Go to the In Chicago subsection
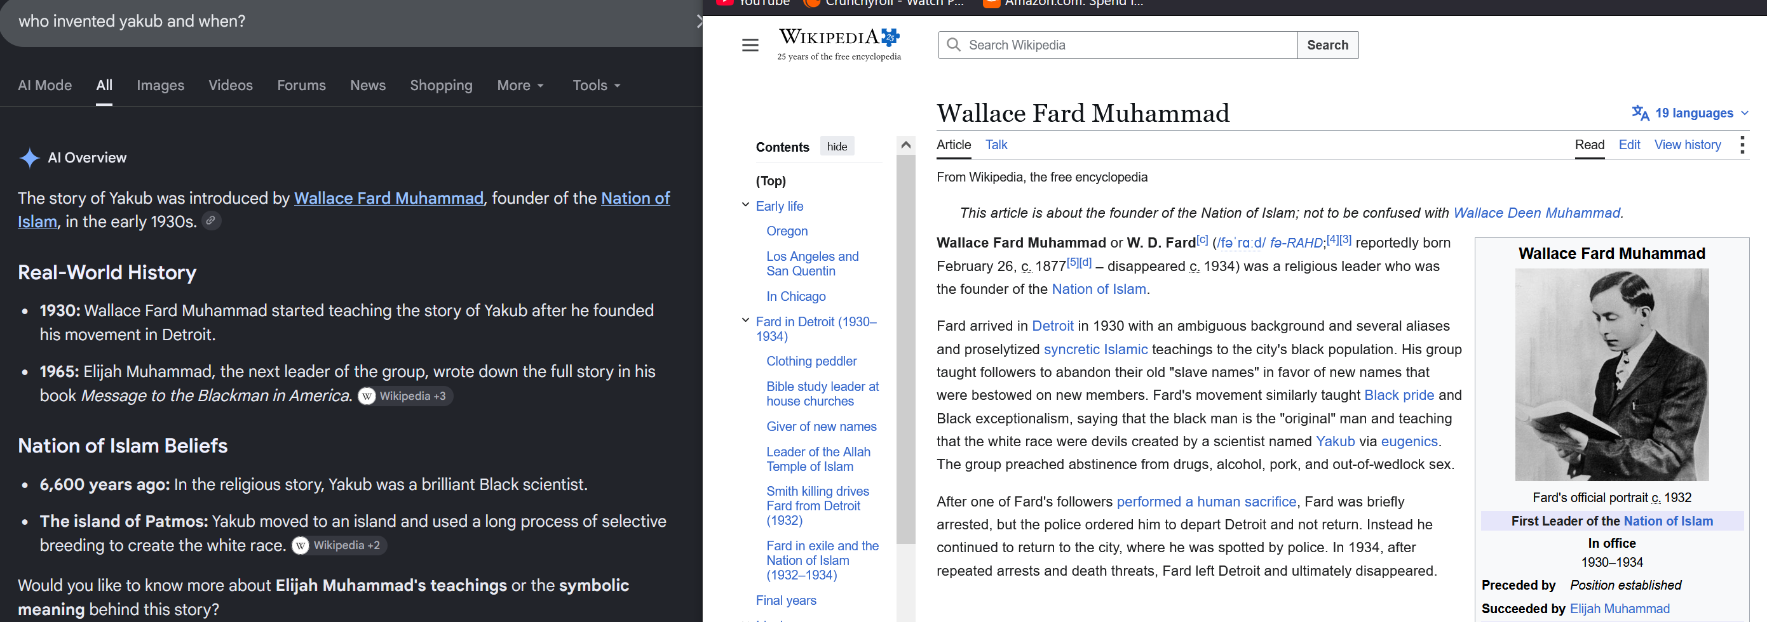This screenshot has width=1767, height=622. coord(795,296)
